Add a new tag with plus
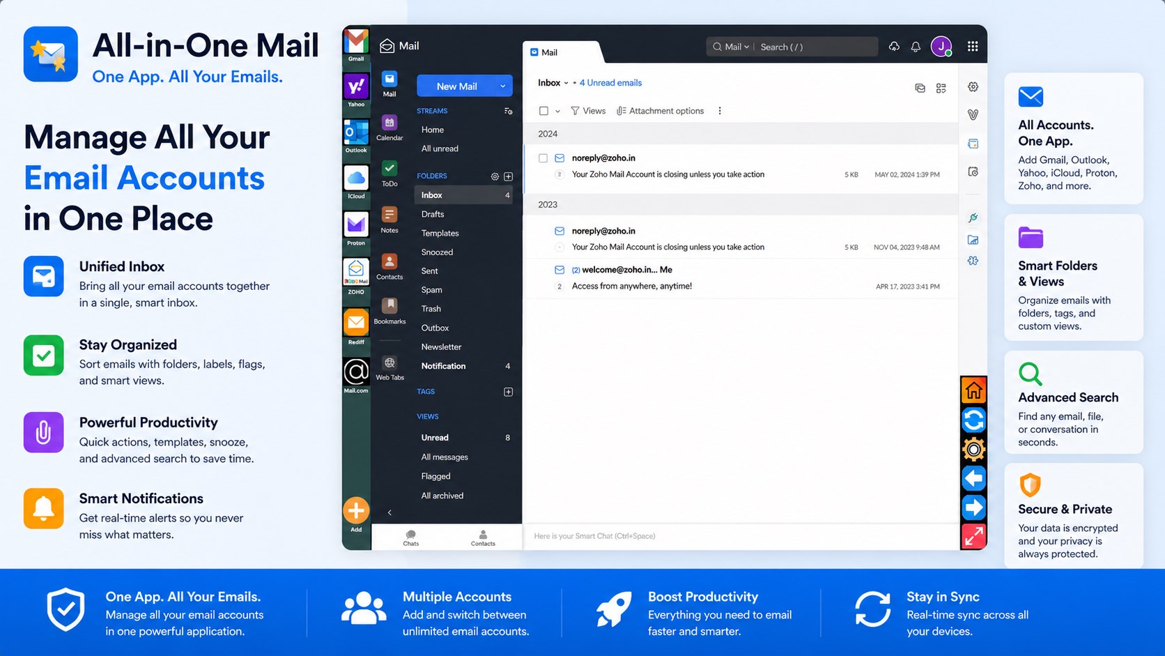 point(508,392)
